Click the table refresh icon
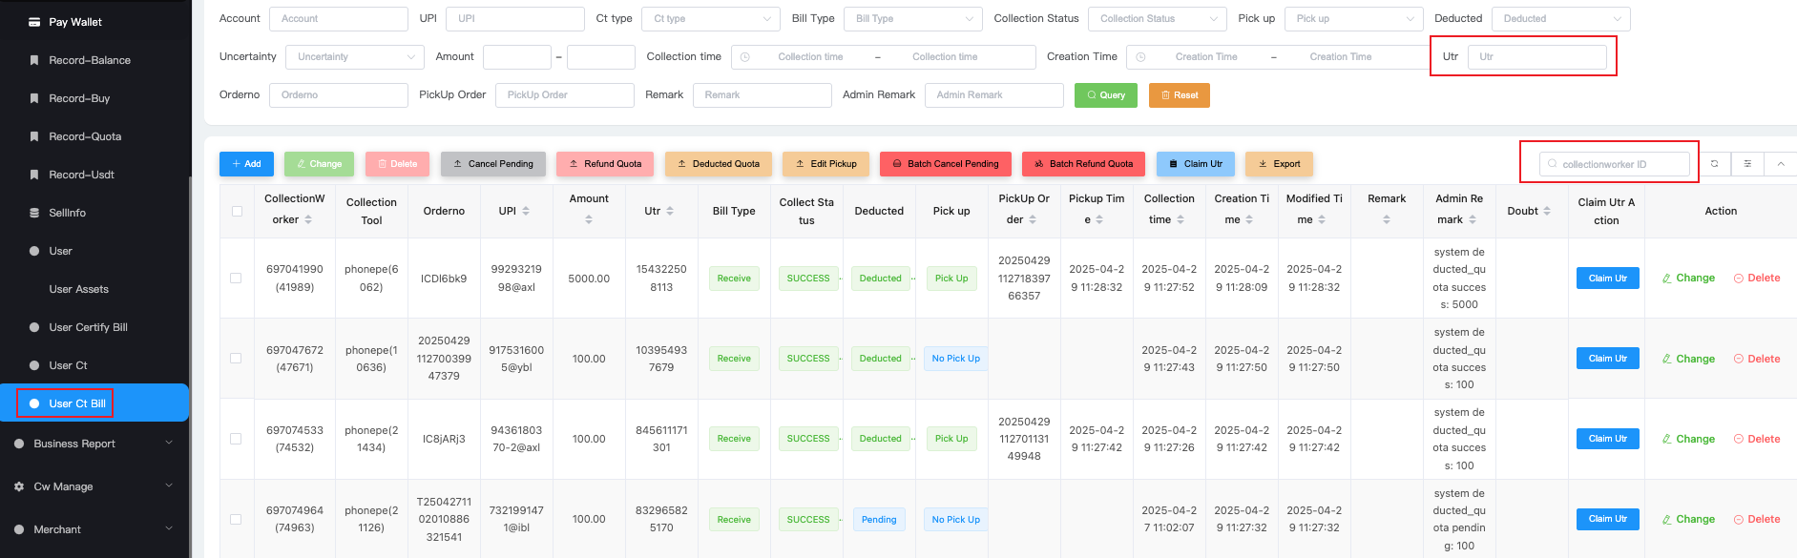The image size is (1797, 558). pos(1714,164)
